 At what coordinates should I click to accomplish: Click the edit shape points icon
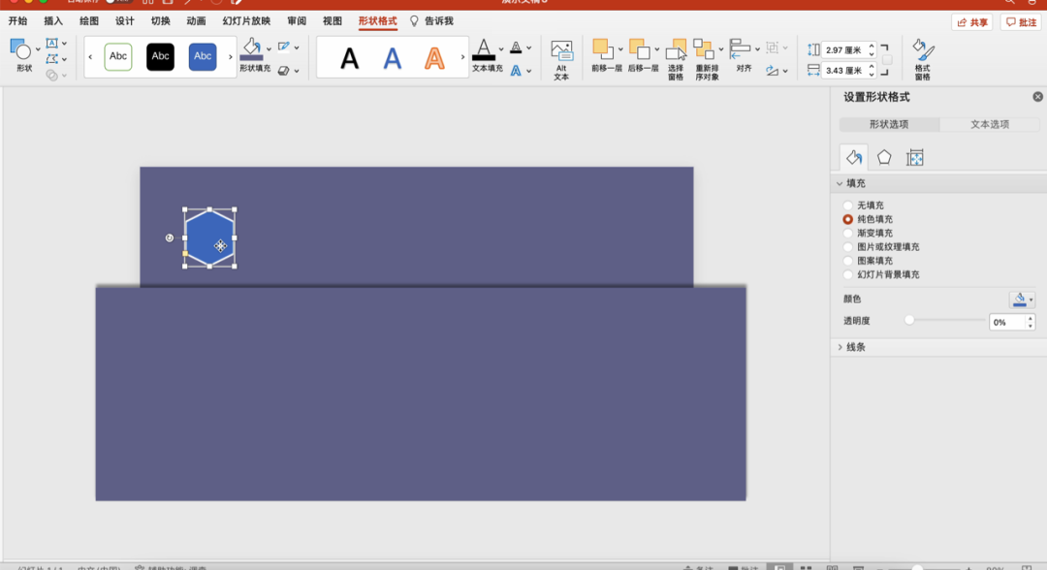(x=51, y=59)
